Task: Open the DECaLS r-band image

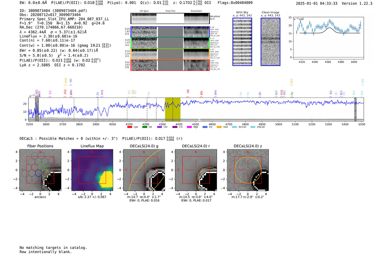Action: click(x=196, y=170)
